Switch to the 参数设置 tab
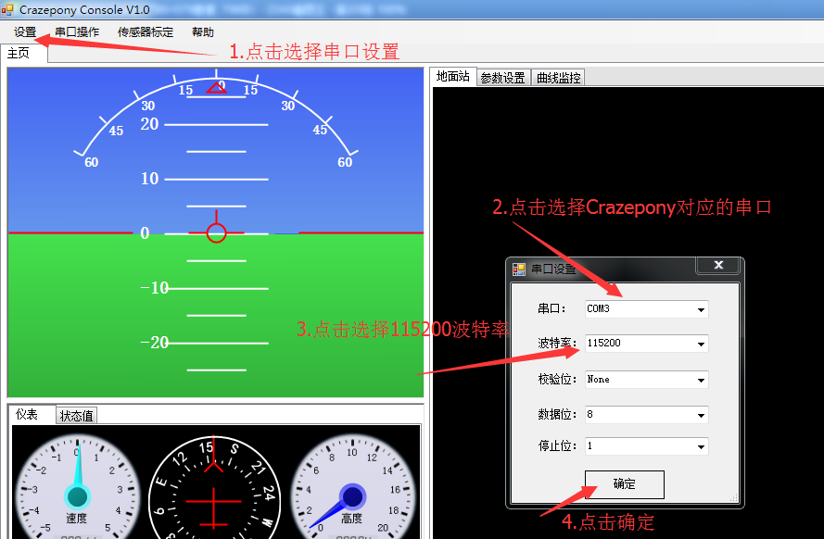The height and width of the screenshot is (539, 824). point(502,78)
